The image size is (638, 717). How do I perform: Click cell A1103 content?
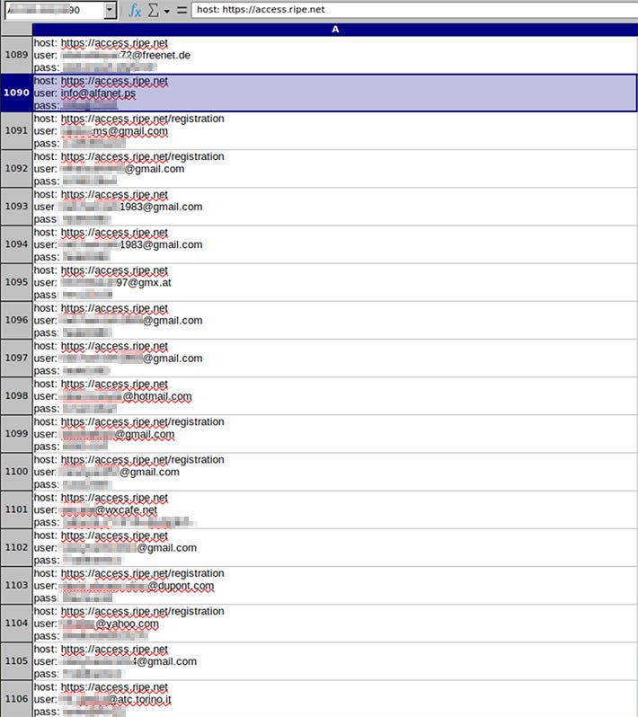(x=335, y=586)
